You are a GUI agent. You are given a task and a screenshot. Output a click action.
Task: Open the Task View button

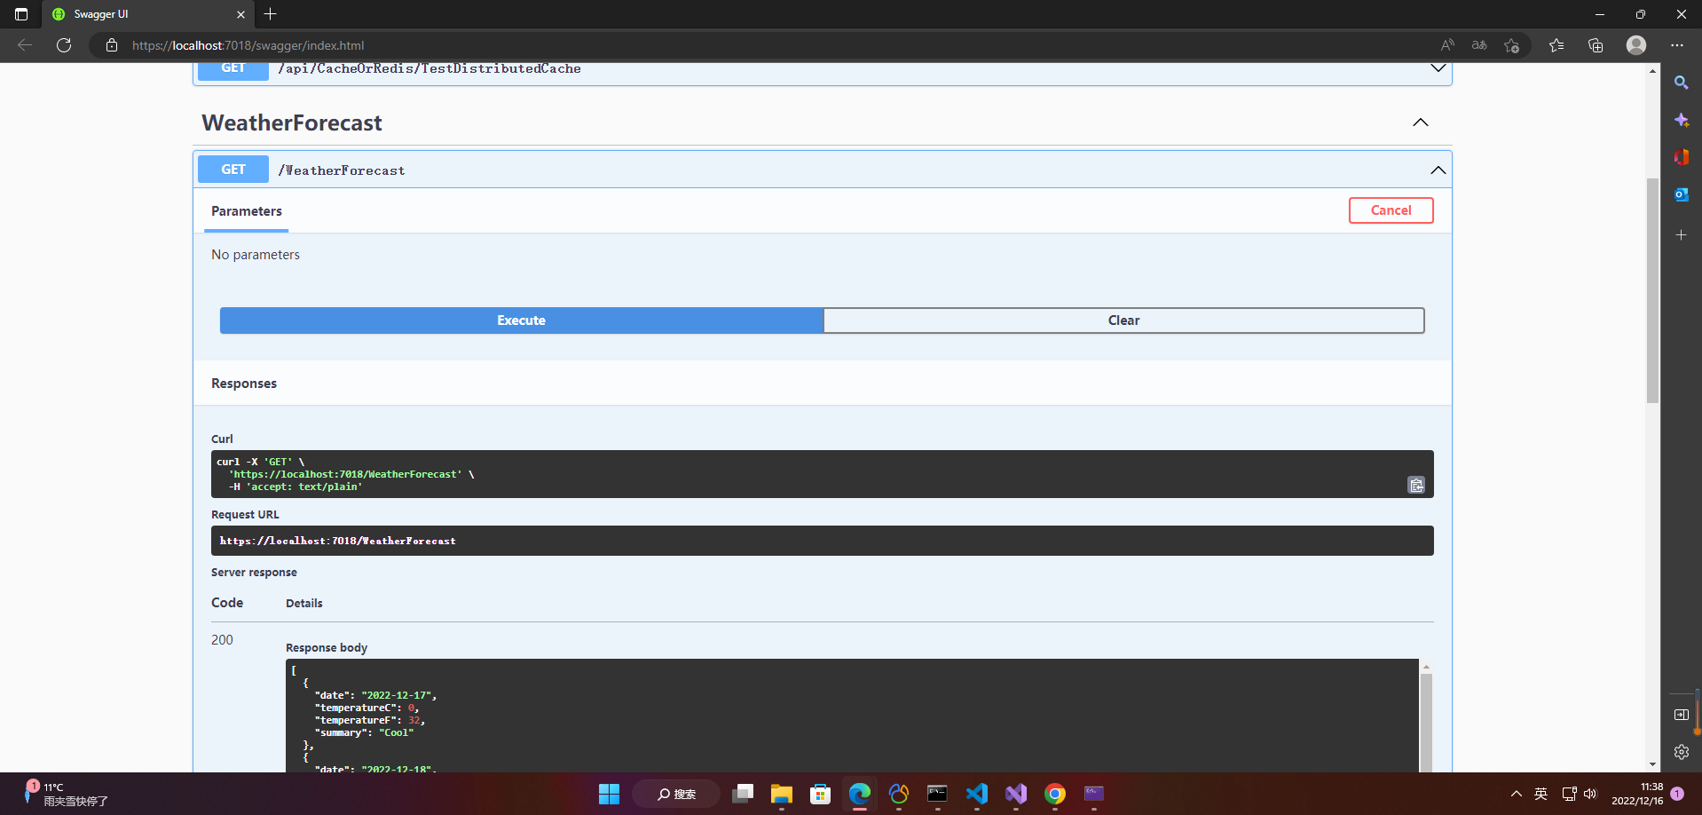coord(742,794)
